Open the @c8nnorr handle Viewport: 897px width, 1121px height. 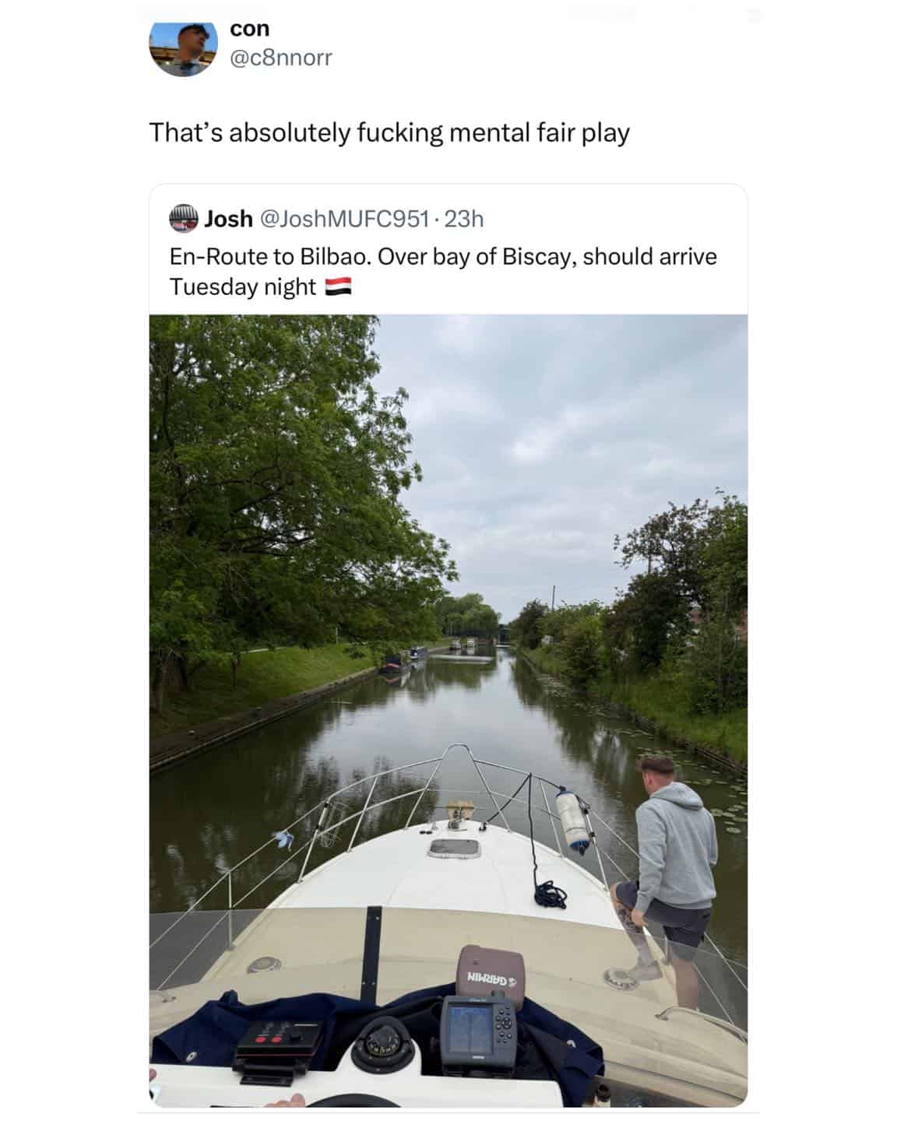point(281,58)
